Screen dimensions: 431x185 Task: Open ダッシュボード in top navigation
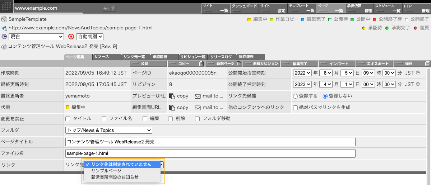[244, 8]
